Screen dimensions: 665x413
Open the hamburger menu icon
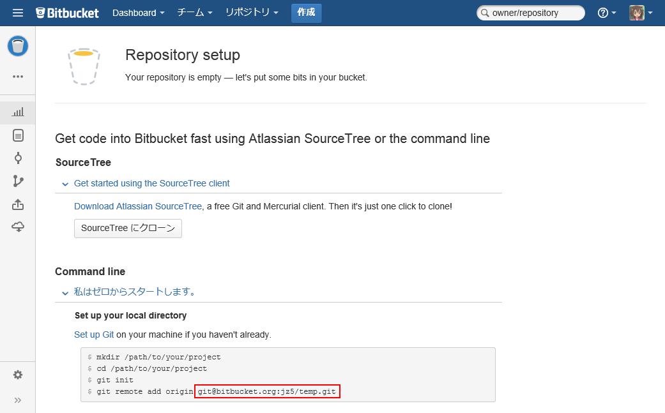click(18, 13)
